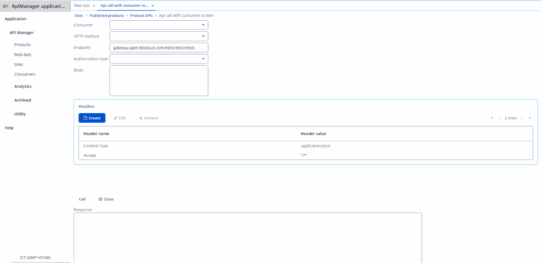Go to previous page of headers
Image resolution: width=541 pixels, height=263 pixels.
500,118
